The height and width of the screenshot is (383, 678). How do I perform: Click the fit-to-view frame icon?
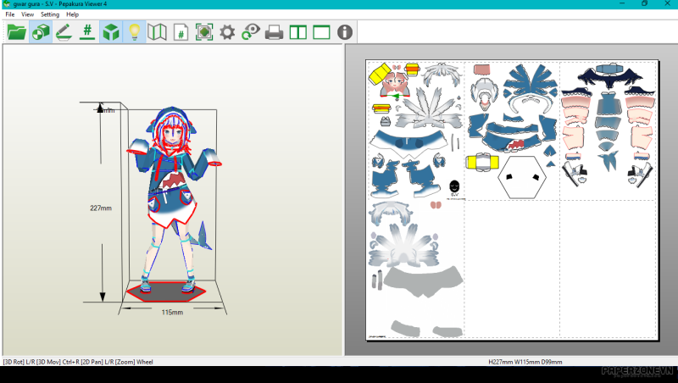pyautogui.click(x=204, y=32)
